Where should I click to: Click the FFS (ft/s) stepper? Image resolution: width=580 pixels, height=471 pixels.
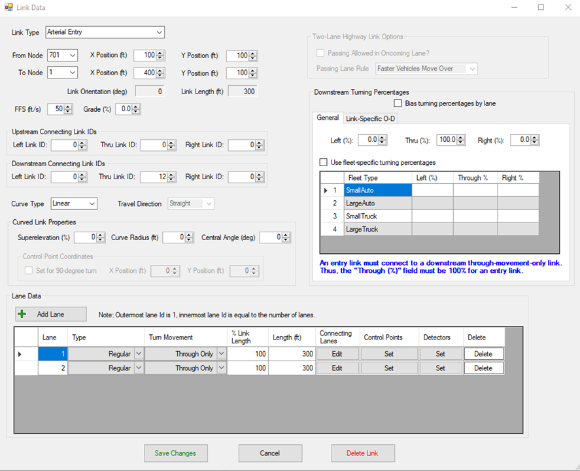point(68,109)
